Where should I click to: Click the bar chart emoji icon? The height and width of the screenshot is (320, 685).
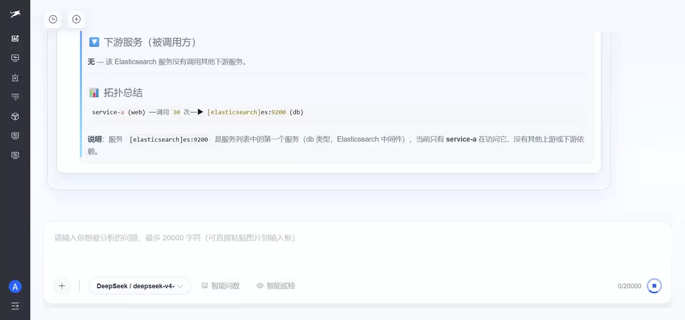tap(94, 93)
